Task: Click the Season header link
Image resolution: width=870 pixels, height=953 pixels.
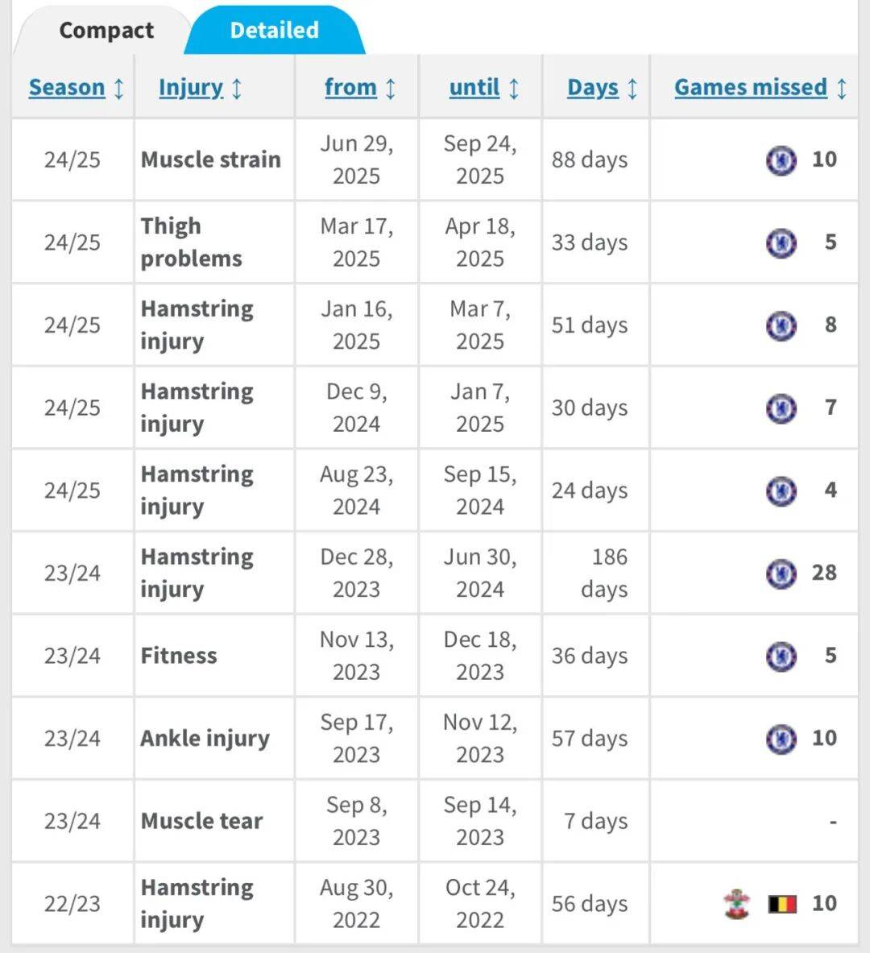Action: [x=67, y=87]
